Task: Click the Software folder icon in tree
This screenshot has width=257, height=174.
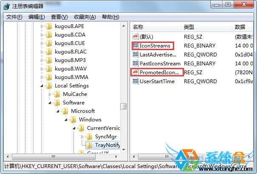Action: pos(57,103)
